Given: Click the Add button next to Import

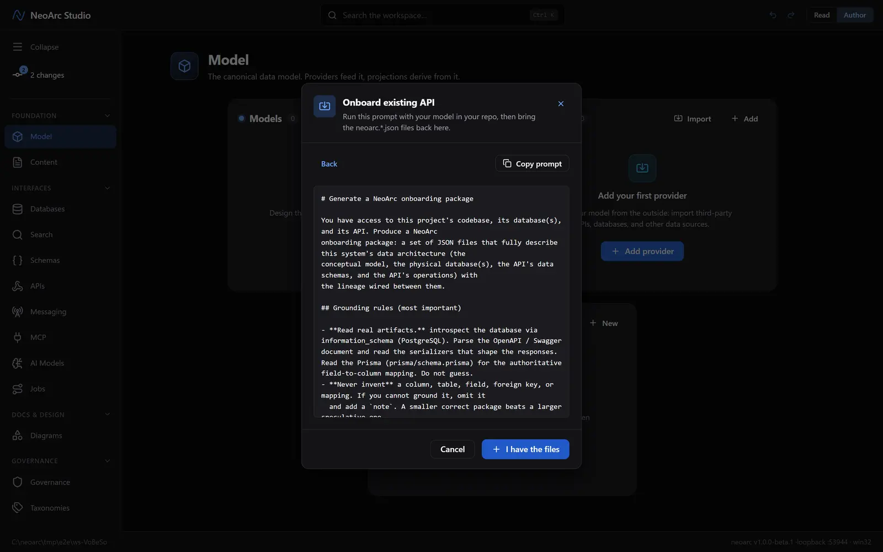Looking at the screenshot, I should pos(744,119).
